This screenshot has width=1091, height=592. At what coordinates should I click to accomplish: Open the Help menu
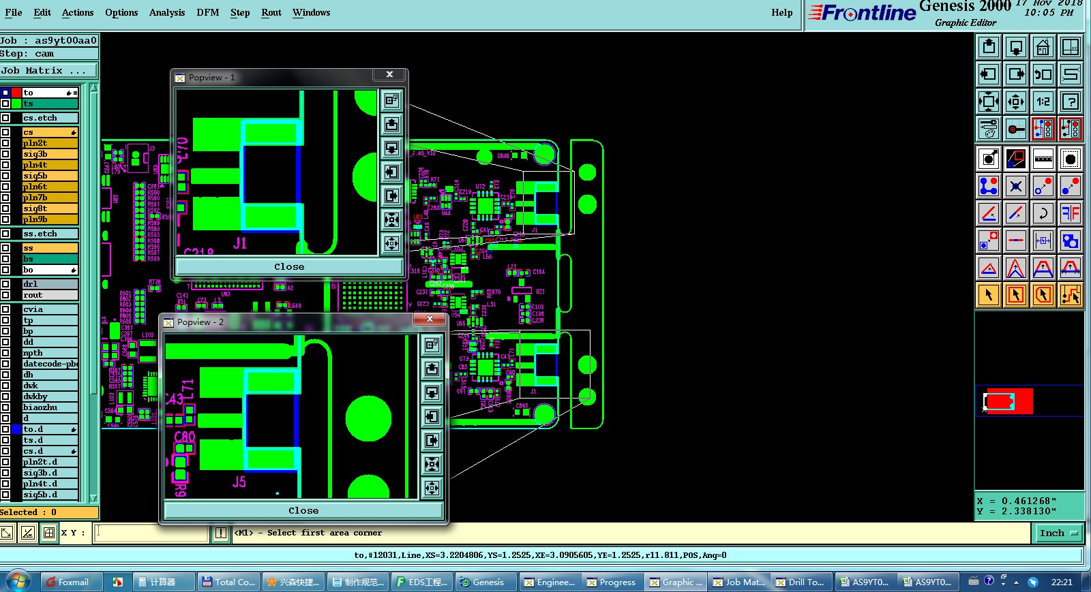[x=782, y=12]
